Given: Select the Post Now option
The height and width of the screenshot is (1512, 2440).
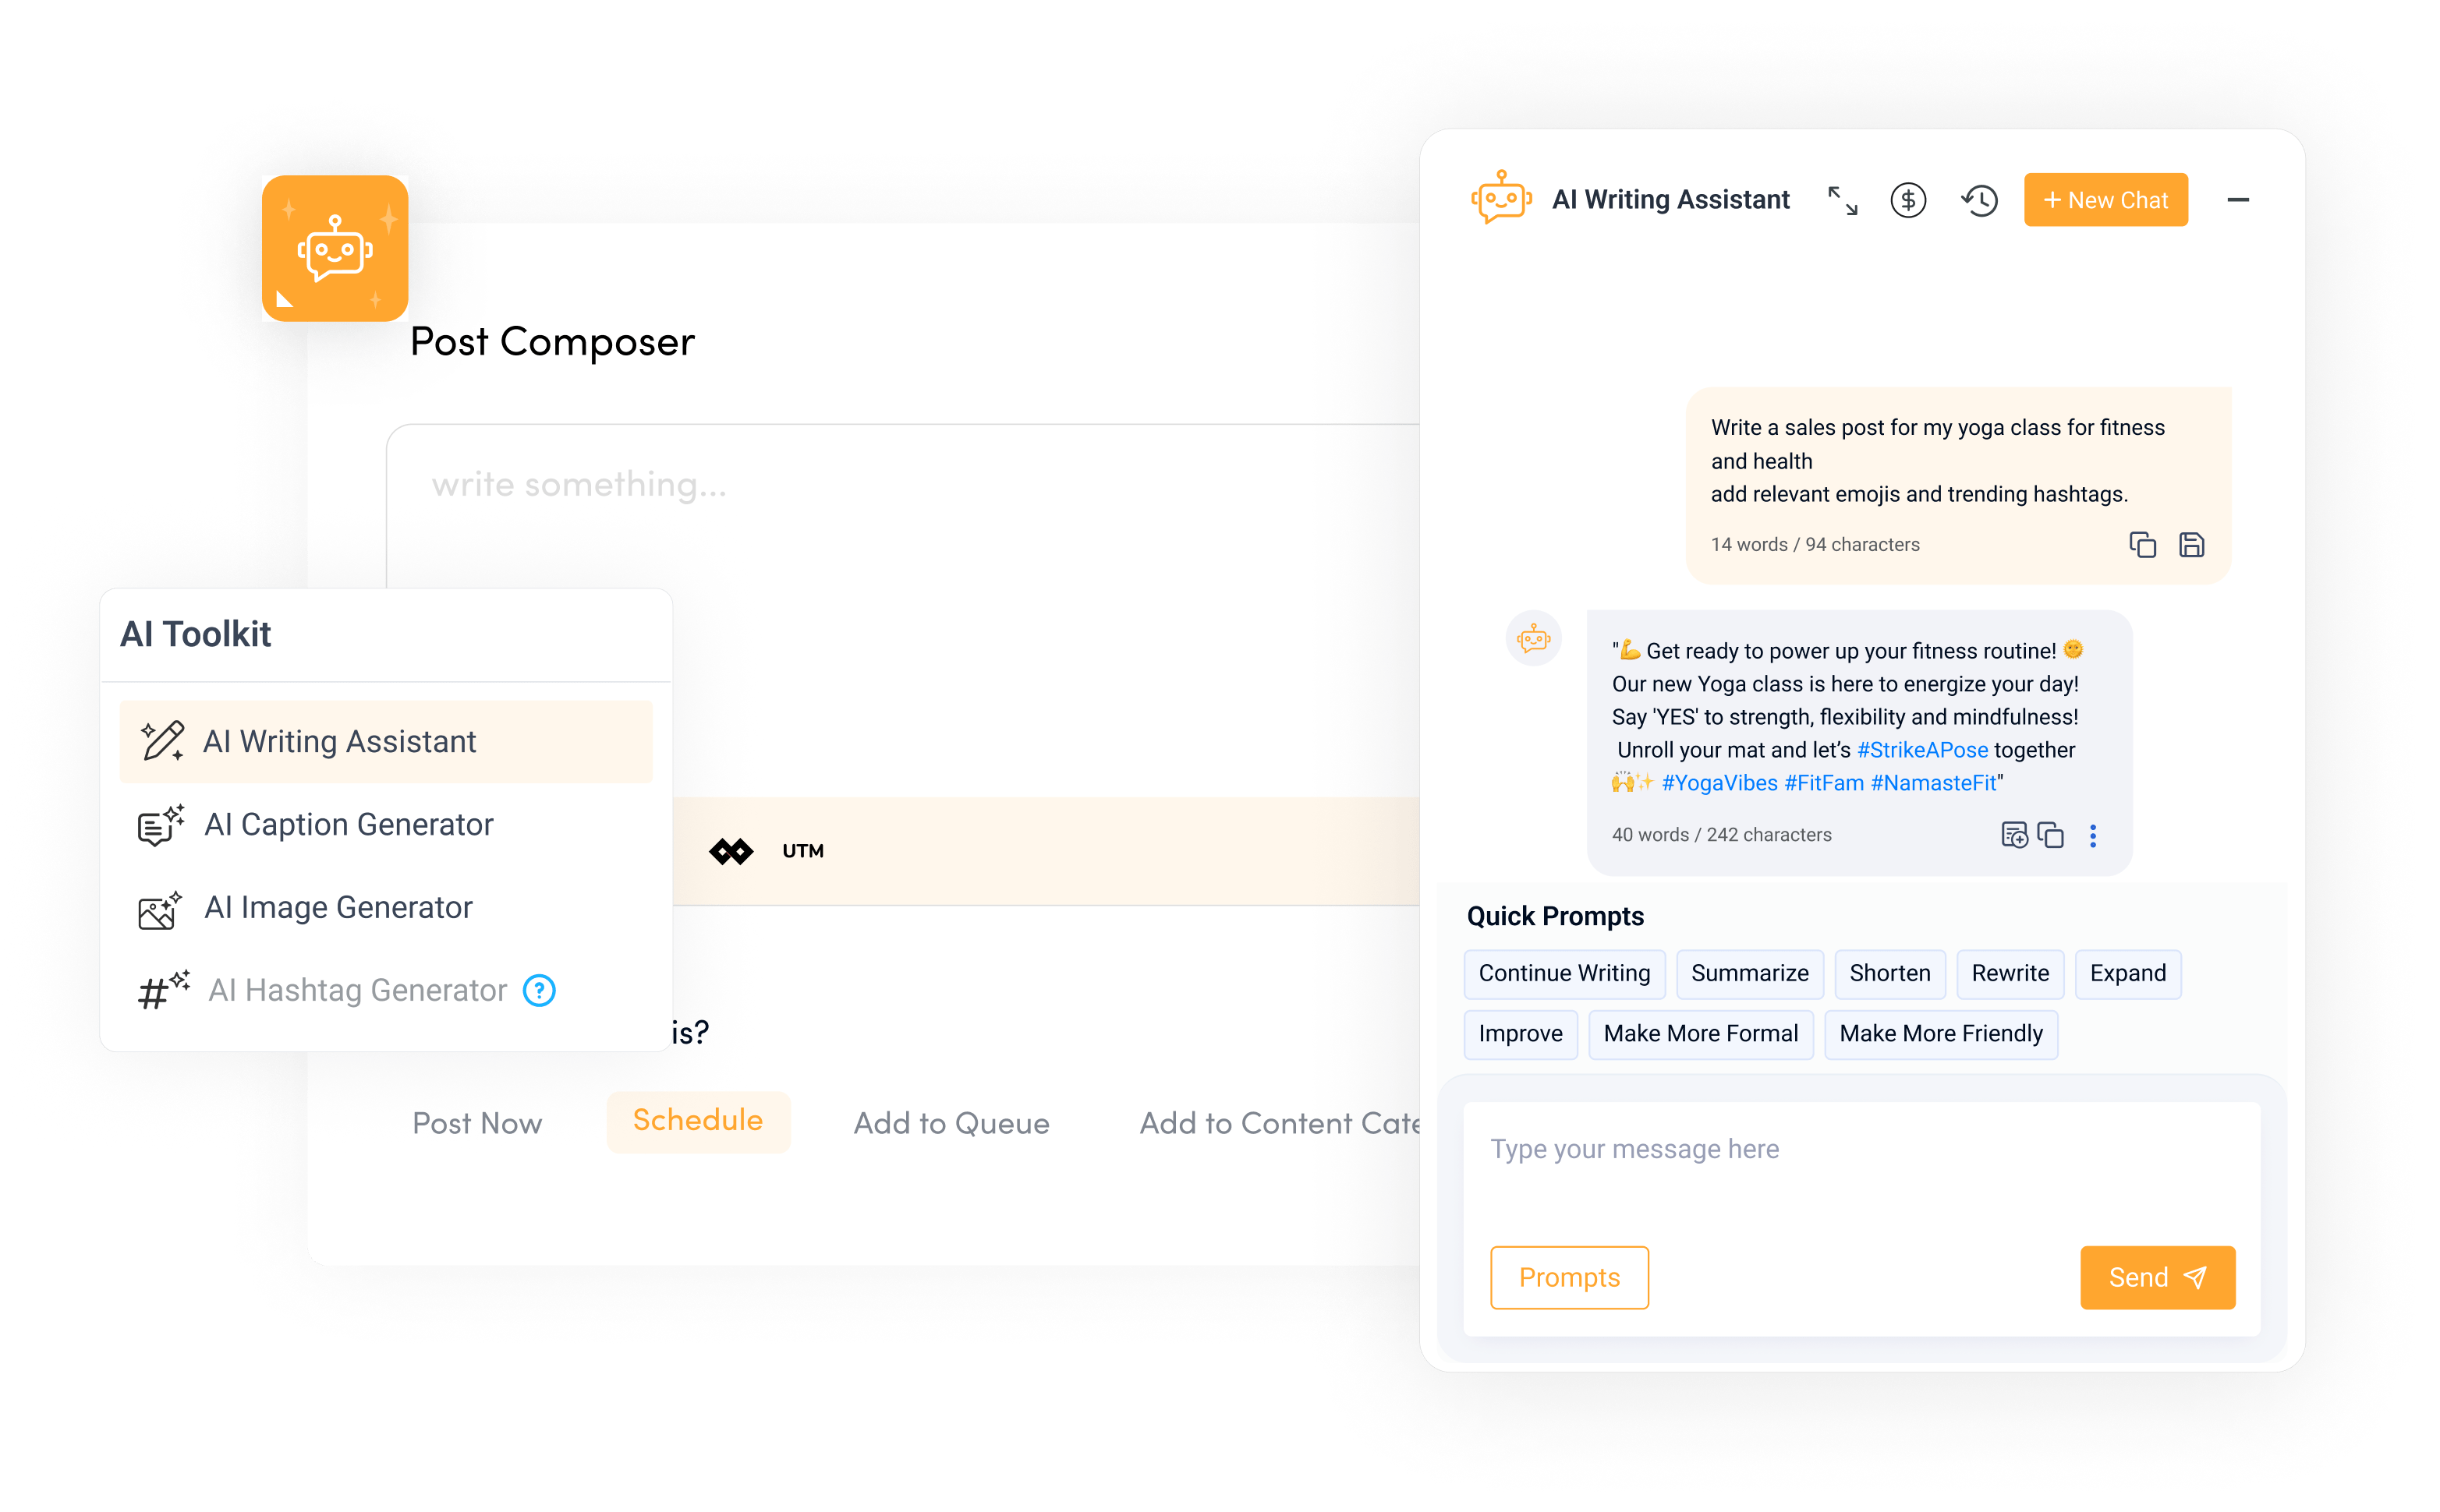Looking at the screenshot, I should [x=477, y=1120].
